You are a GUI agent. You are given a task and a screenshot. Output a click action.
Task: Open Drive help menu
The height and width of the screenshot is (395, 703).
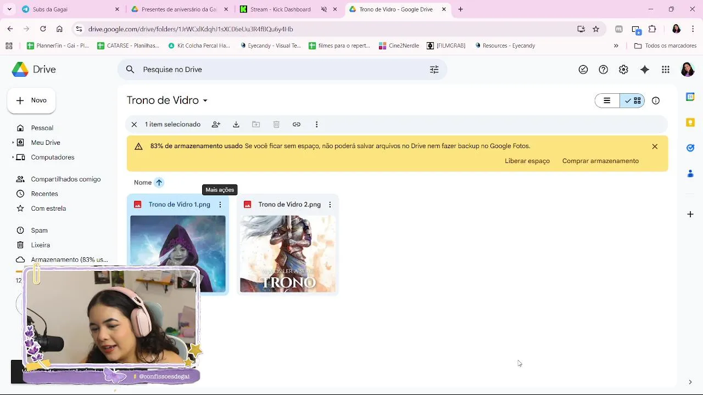click(603, 70)
